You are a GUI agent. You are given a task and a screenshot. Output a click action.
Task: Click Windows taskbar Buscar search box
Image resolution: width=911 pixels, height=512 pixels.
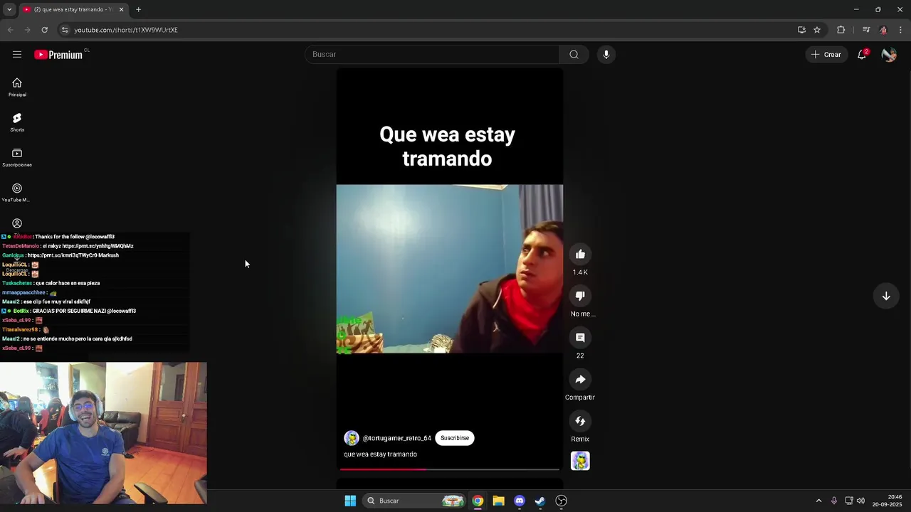point(416,501)
